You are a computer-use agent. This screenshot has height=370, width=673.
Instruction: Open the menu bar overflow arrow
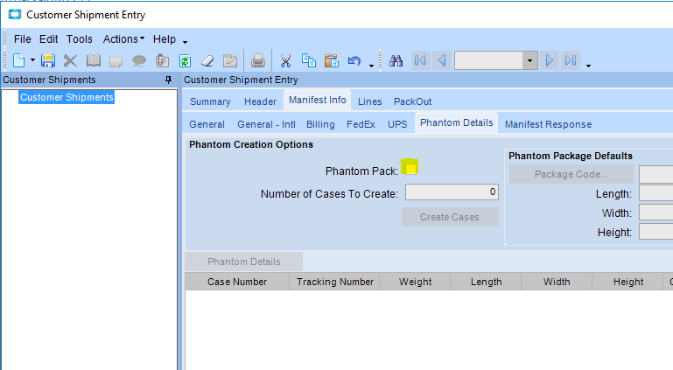tap(185, 42)
